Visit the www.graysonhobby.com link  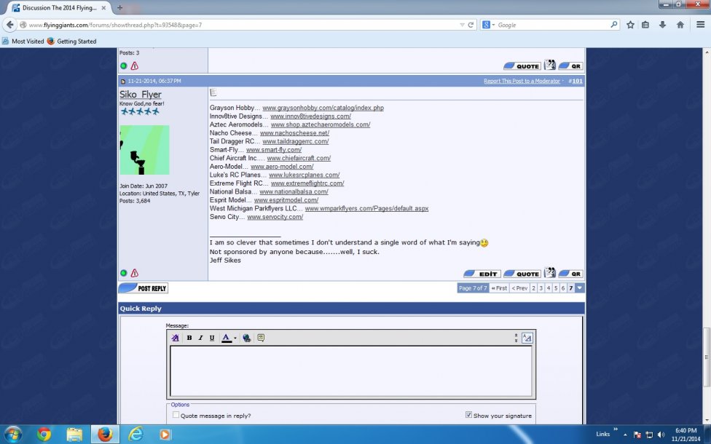[x=323, y=108]
